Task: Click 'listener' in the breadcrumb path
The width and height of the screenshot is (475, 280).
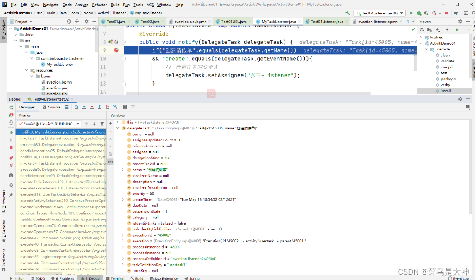Action: pos(119,13)
